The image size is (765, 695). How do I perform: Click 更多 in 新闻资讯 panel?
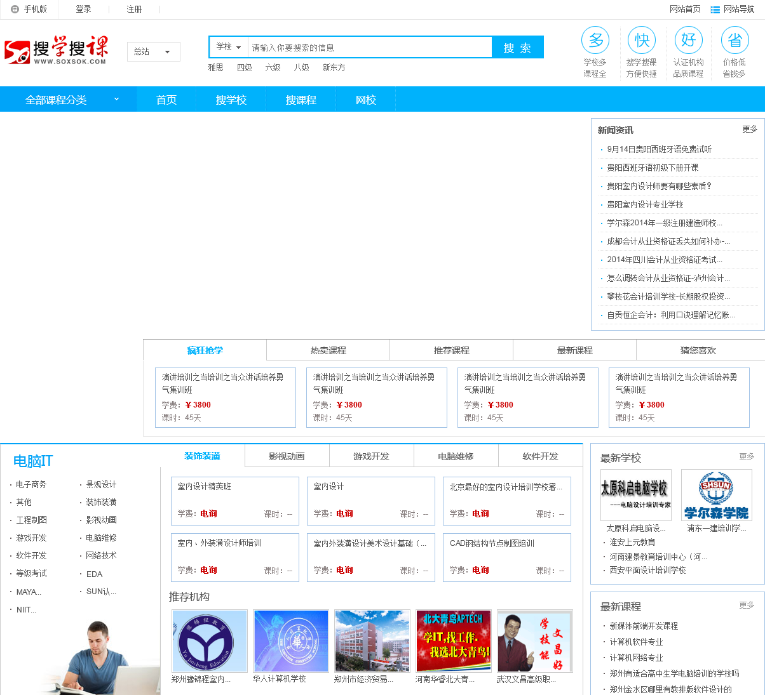750,129
